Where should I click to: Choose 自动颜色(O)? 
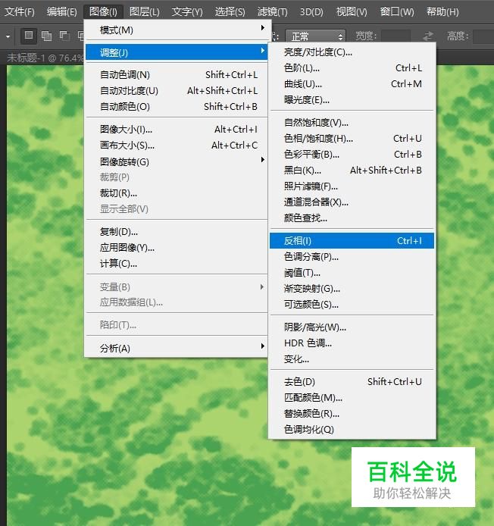click(176, 107)
